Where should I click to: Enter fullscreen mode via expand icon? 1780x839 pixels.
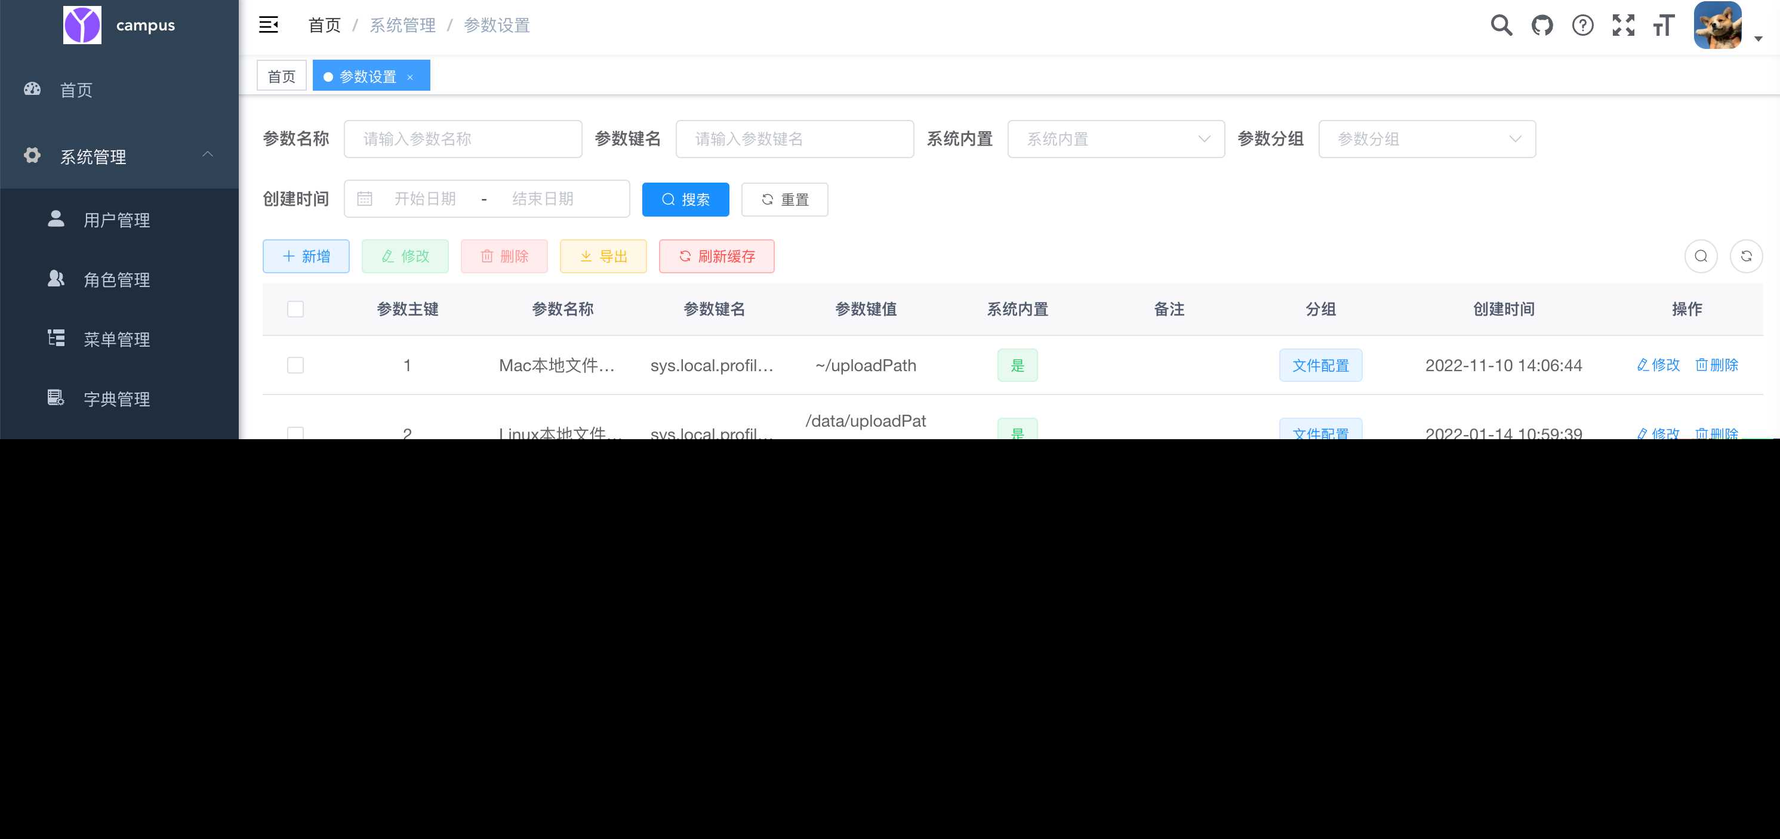pyautogui.click(x=1624, y=25)
